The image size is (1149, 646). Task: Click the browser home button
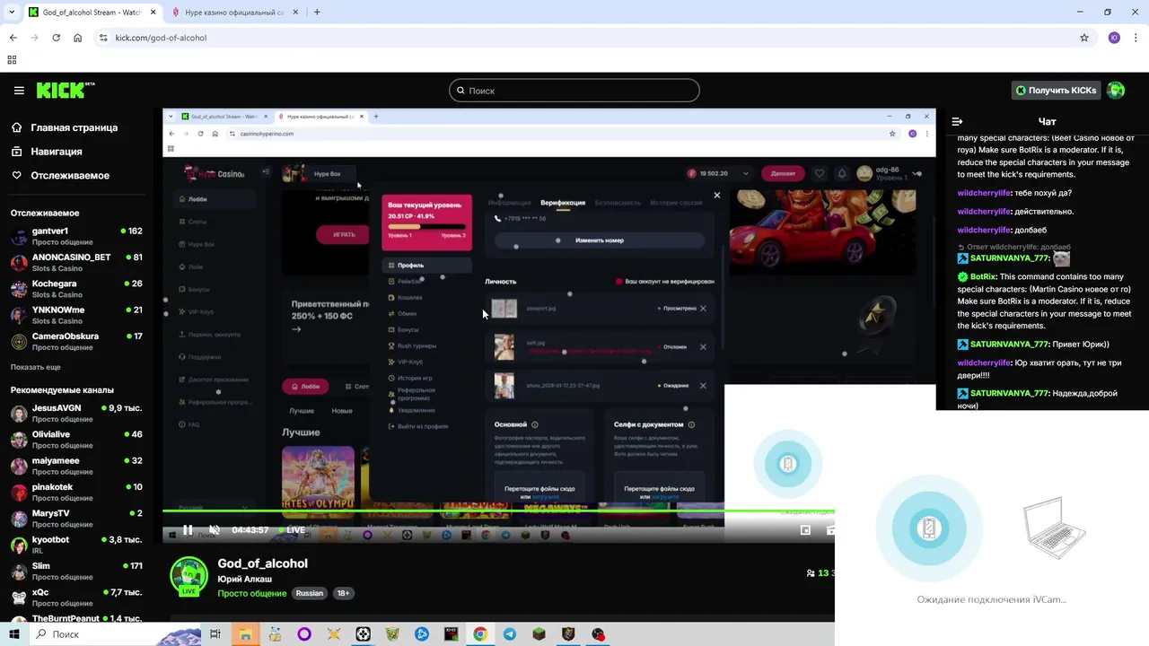click(x=77, y=38)
